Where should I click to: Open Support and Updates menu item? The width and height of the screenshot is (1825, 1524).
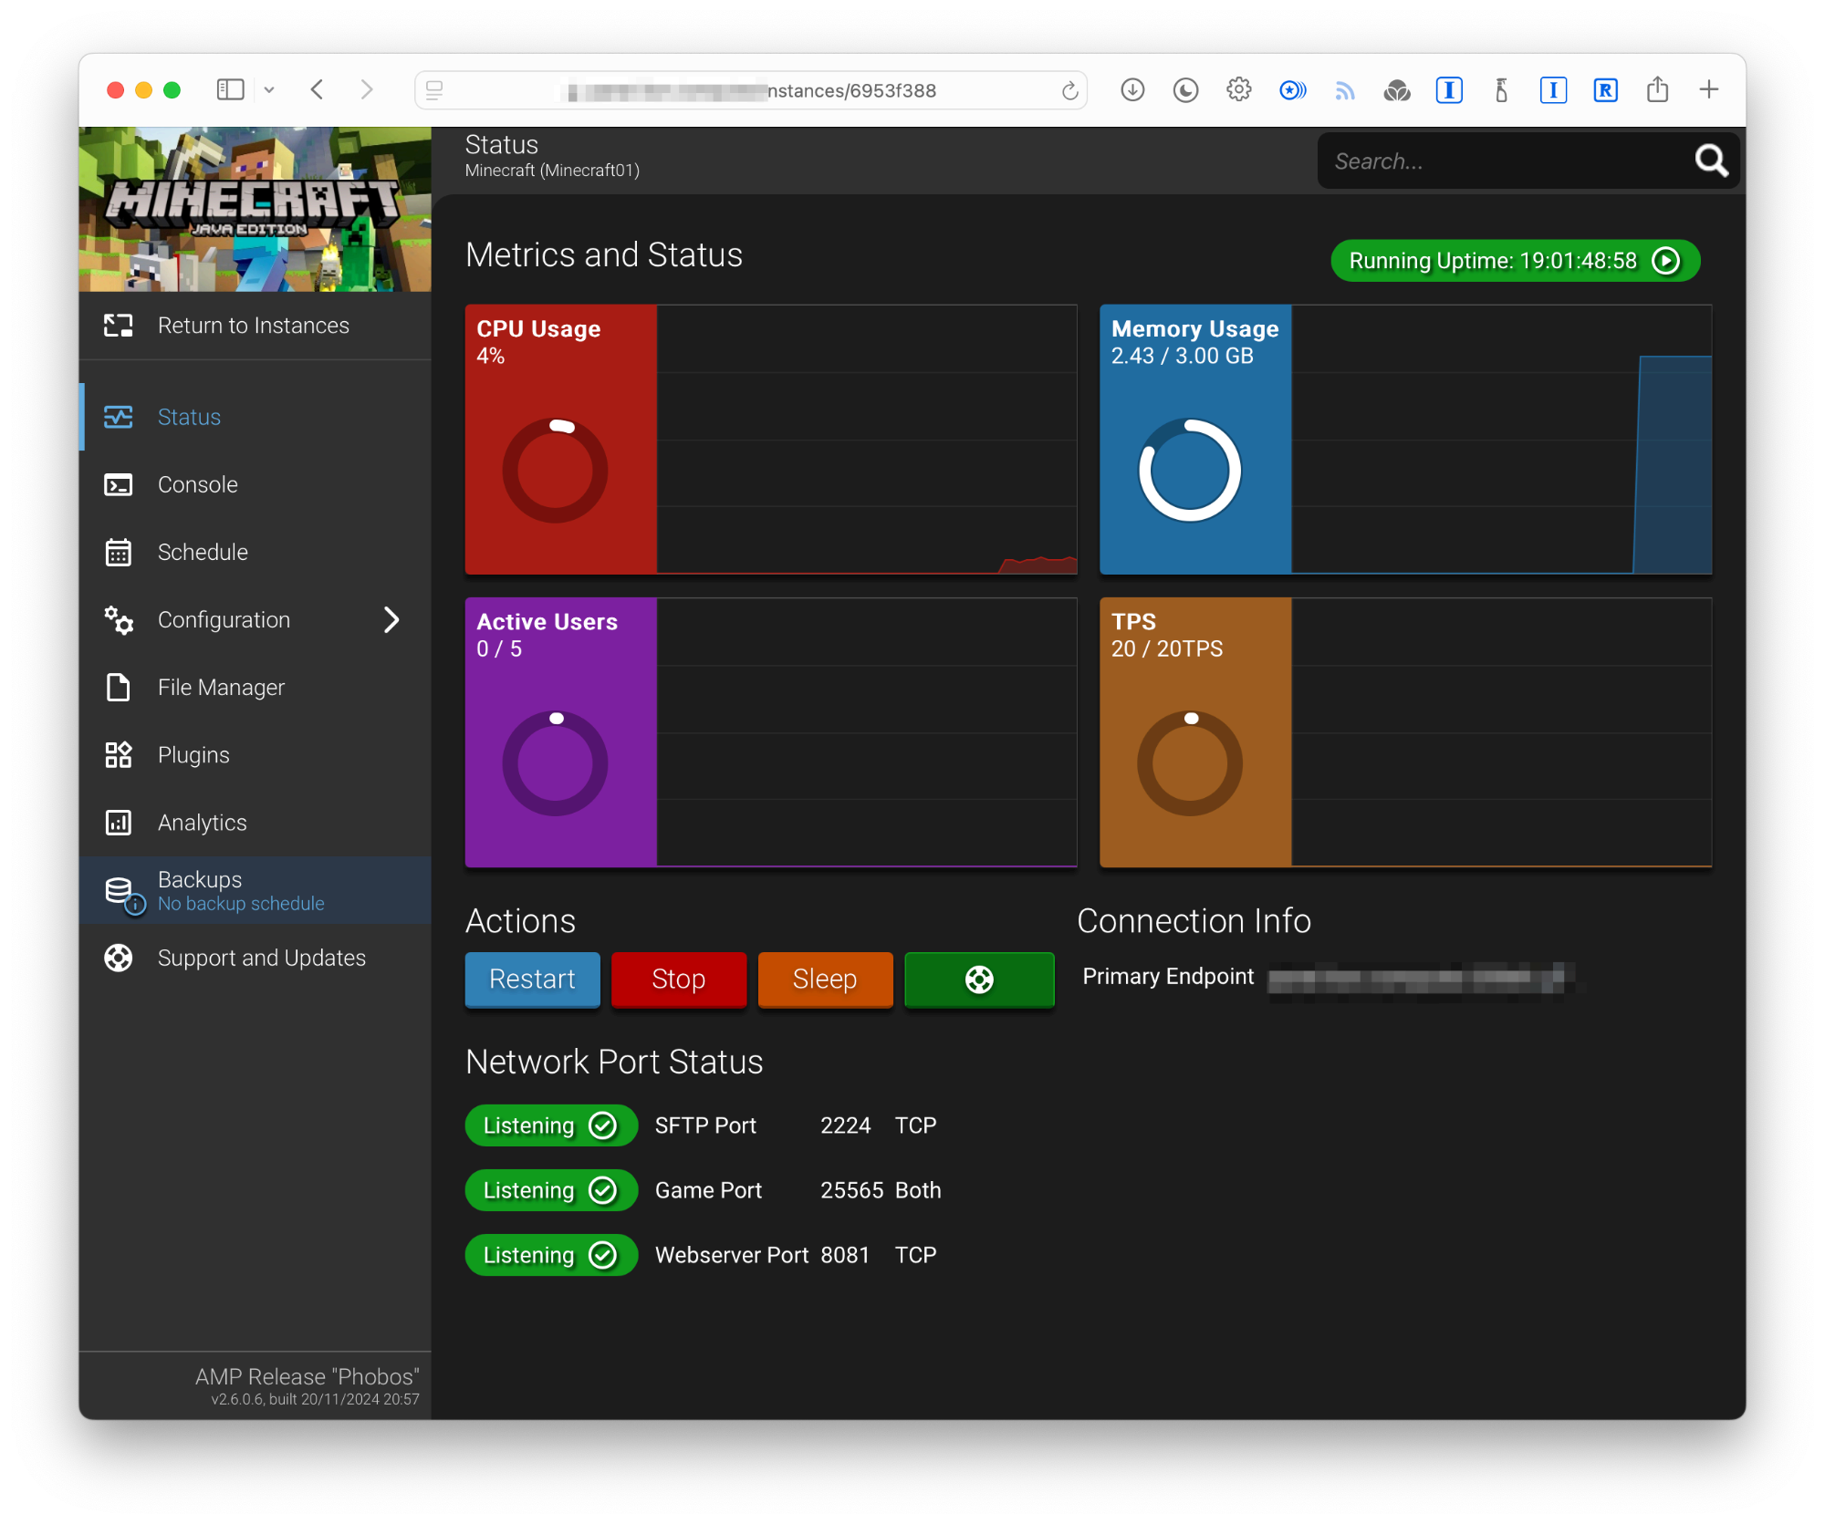pyautogui.click(x=261, y=958)
